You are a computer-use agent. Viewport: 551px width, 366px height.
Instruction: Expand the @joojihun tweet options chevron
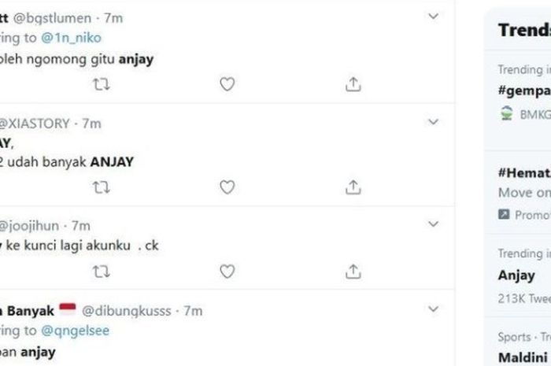click(433, 224)
